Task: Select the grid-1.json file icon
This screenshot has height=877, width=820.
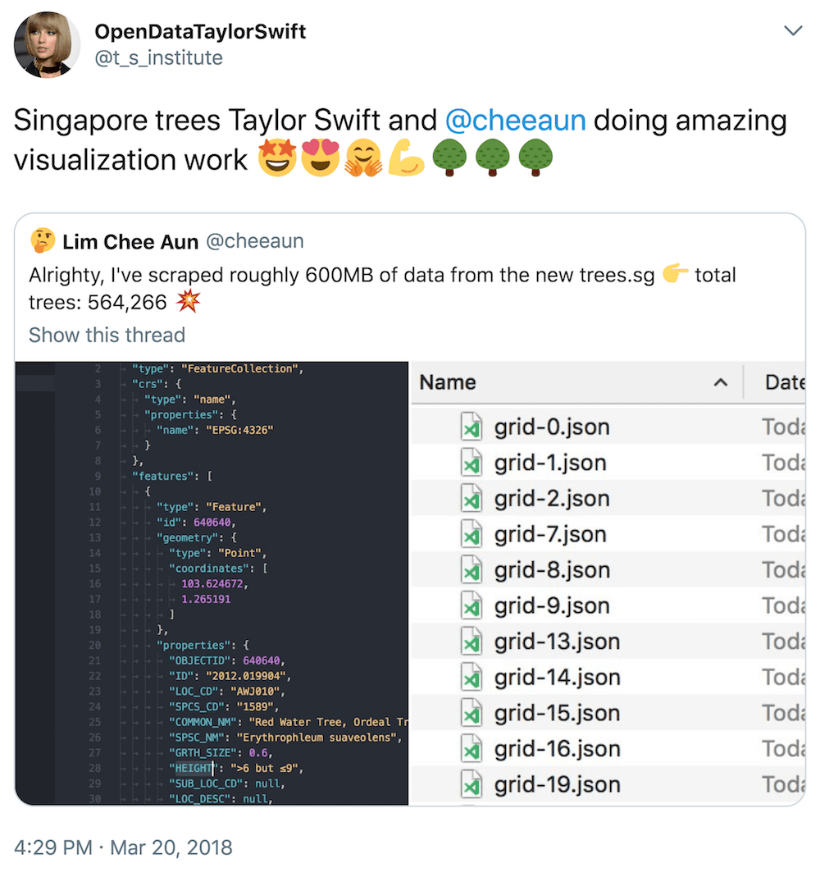Action: point(471,464)
